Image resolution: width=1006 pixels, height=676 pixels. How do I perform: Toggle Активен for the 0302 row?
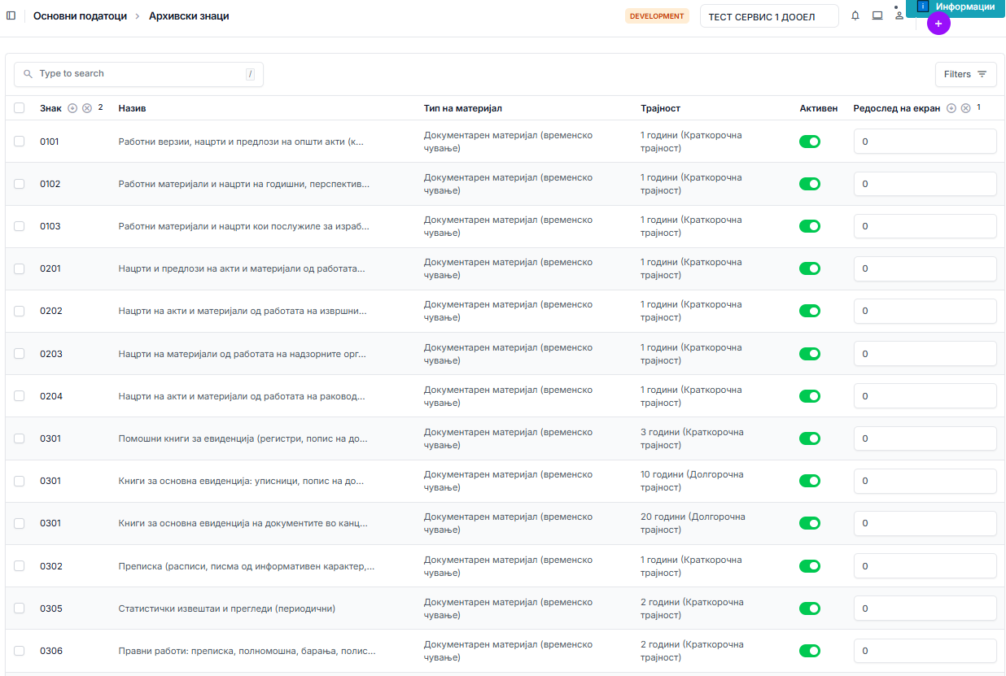(x=810, y=566)
